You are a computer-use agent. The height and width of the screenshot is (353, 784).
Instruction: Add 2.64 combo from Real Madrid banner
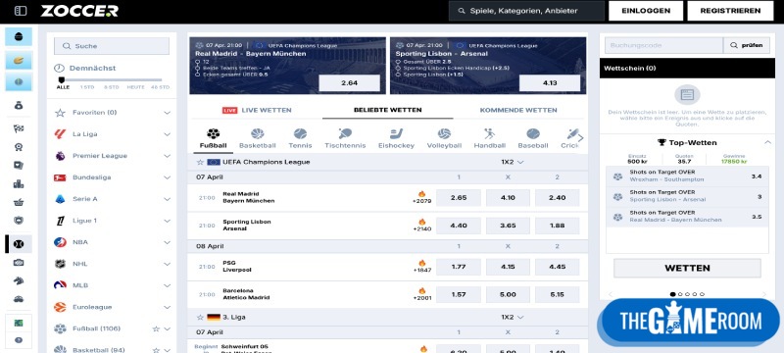(x=350, y=83)
